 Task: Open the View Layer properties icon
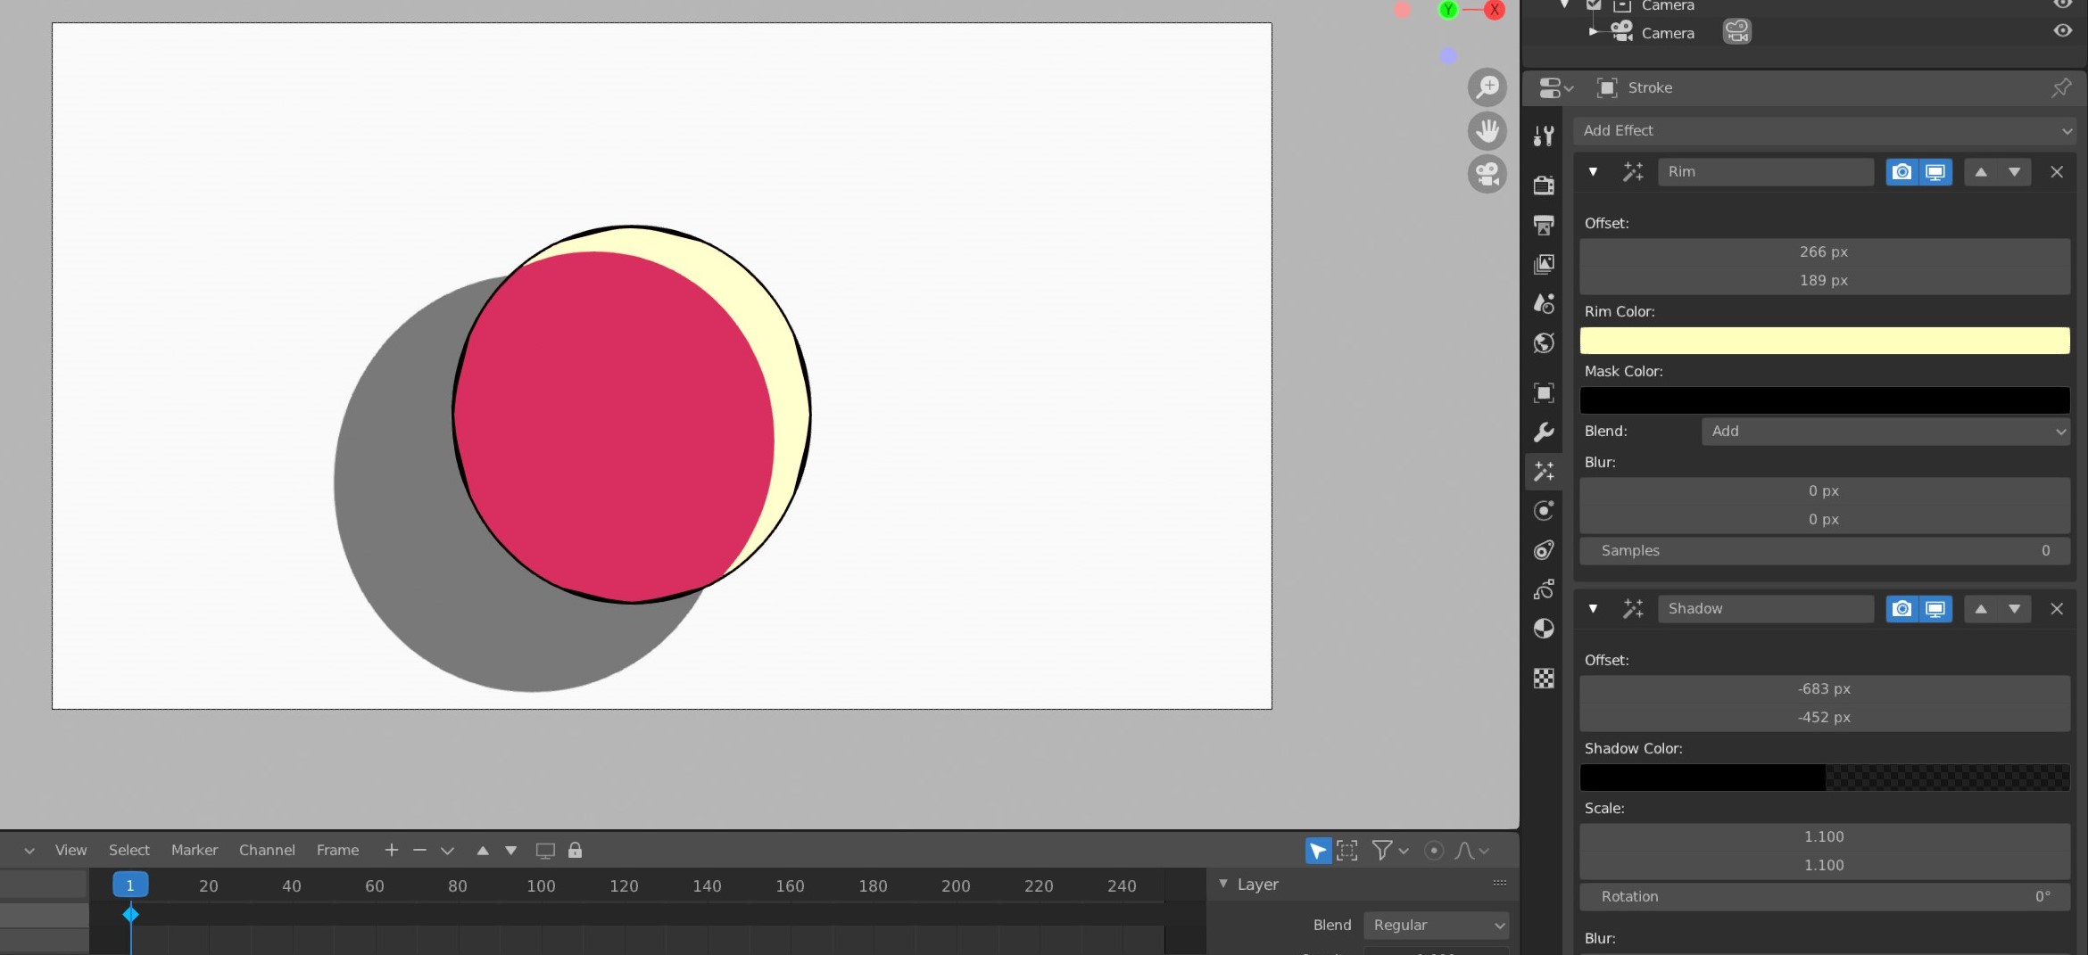(x=1544, y=264)
